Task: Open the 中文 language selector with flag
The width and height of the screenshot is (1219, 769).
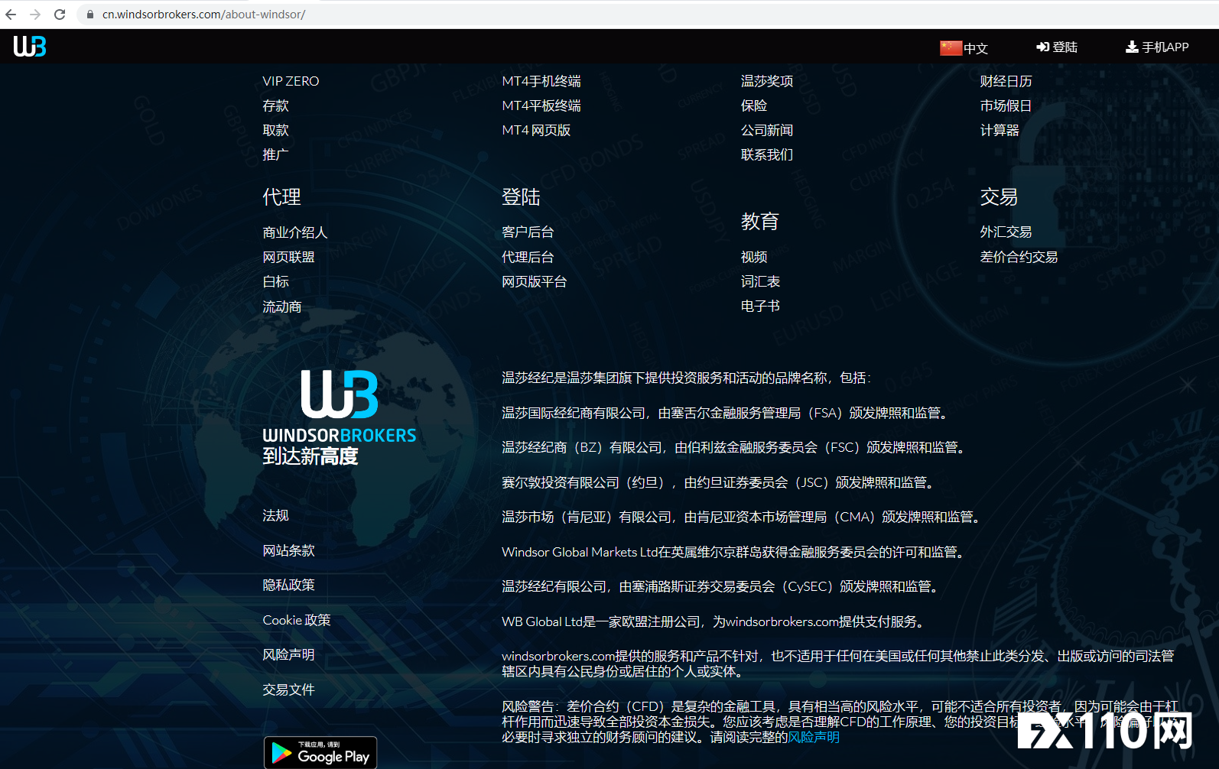Action: [964, 48]
